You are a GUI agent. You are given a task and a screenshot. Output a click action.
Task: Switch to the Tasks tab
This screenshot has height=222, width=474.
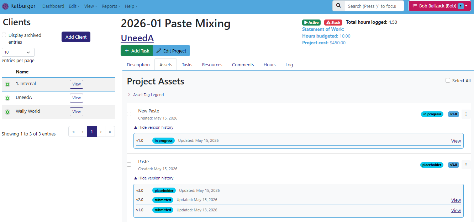(187, 65)
